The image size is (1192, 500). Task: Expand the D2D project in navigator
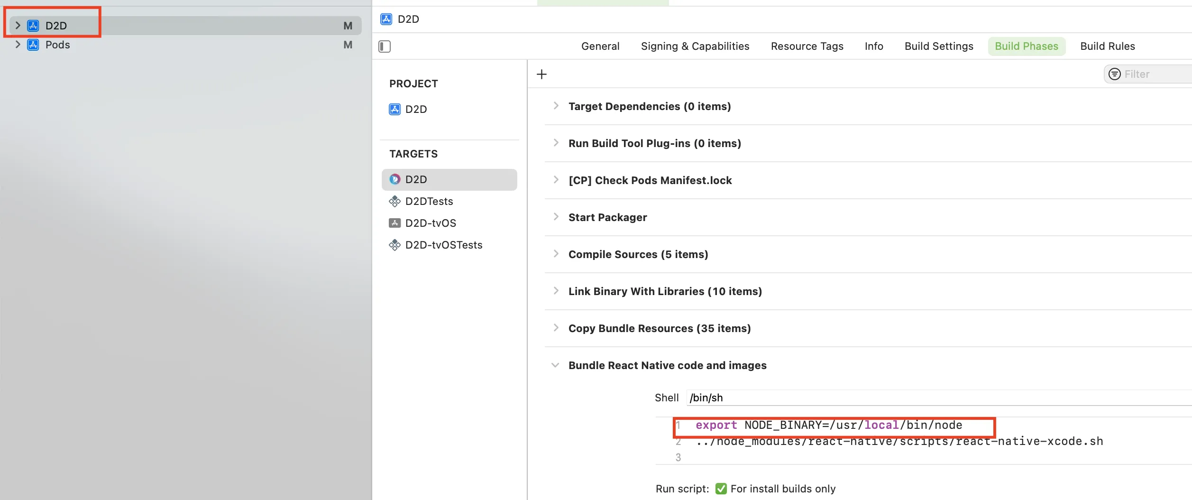[x=18, y=26]
